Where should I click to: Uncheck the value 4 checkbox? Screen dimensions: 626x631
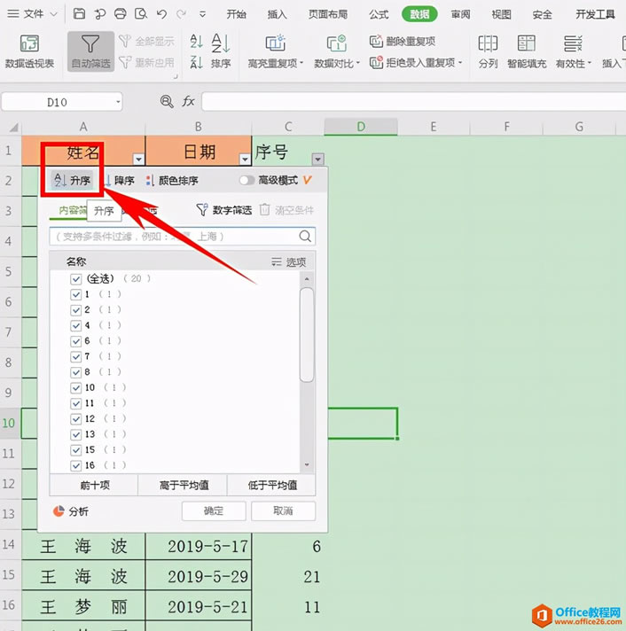point(75,325)
